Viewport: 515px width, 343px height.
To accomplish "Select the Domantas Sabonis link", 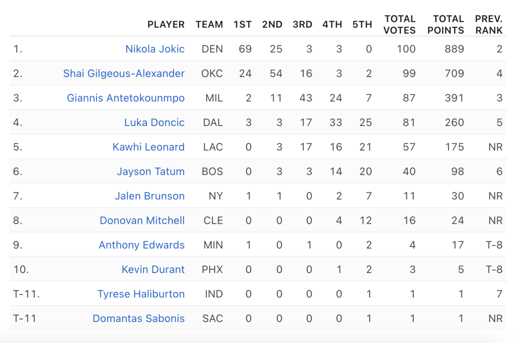I will click(x=139, y=318).
